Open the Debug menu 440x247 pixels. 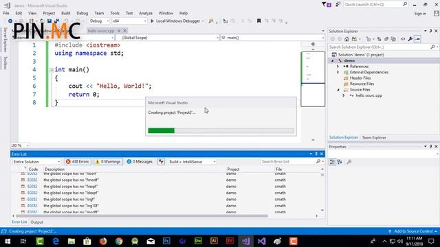(x=82, y=13)
